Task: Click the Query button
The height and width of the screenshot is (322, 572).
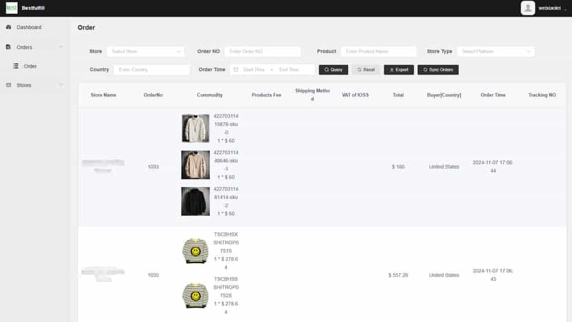Action: click(x=334, y=70)
